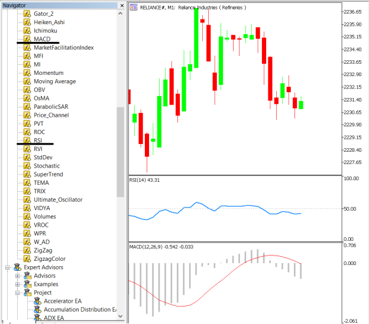Select the VROC indicator entry

point(41,225)
